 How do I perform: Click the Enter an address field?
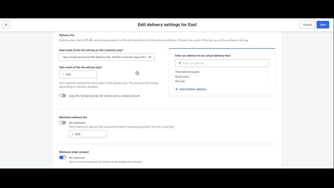224,63
